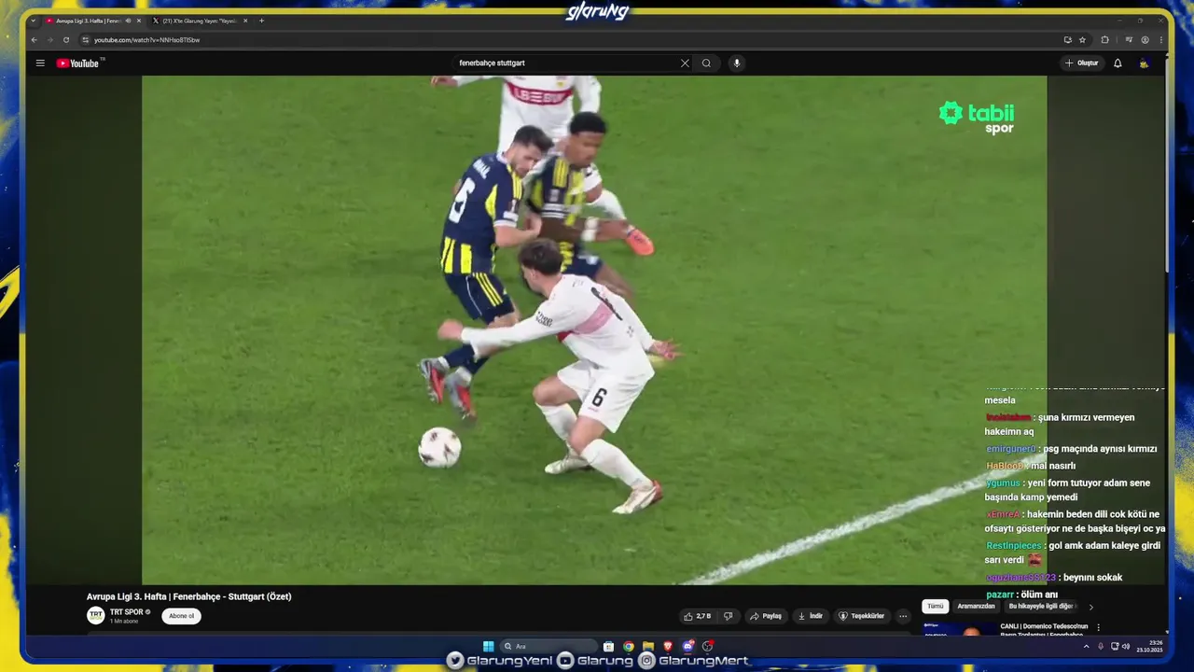The image size is (1194, 672).
Task: Click the Abone ol subscribe button
Action: [x=181, y=616]
